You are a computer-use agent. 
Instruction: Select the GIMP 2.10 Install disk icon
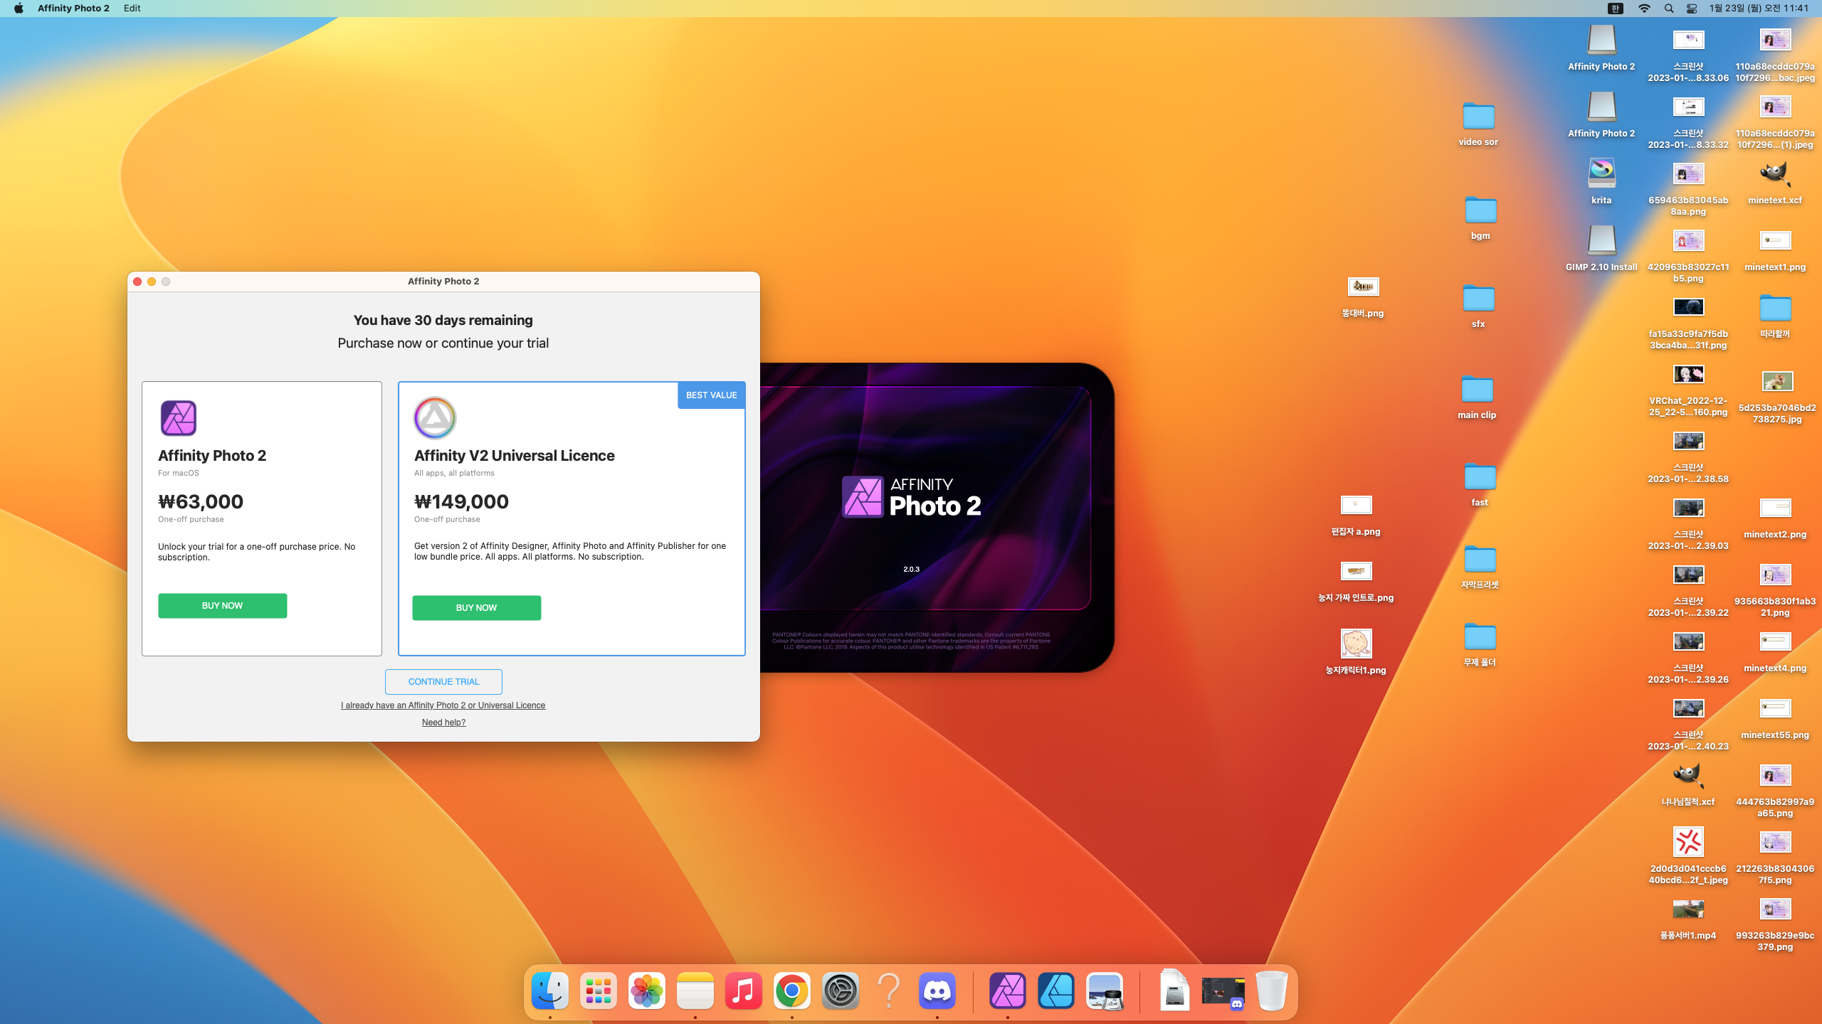point(1601,241)
